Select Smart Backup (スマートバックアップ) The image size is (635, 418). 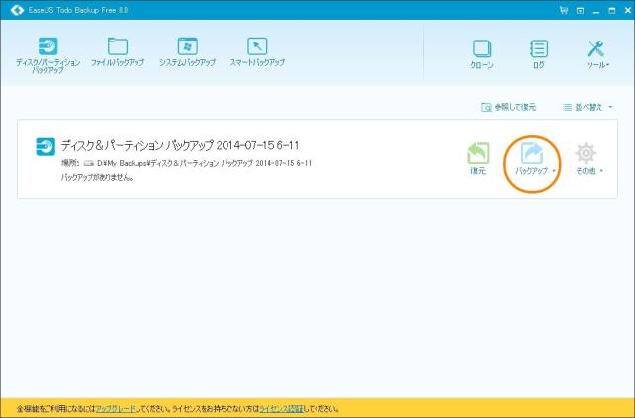pos(257,51)
